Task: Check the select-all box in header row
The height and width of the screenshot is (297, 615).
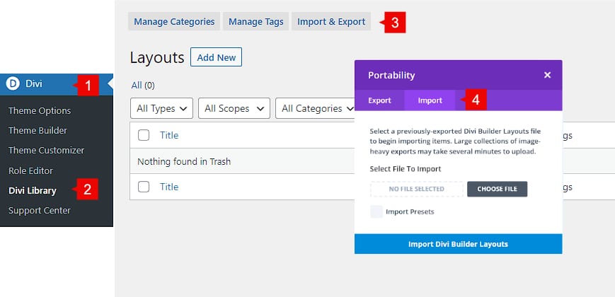Action: coord(144,135)
